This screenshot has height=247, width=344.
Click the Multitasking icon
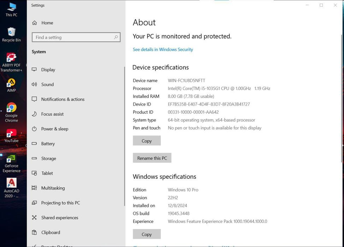pos(34,188)
